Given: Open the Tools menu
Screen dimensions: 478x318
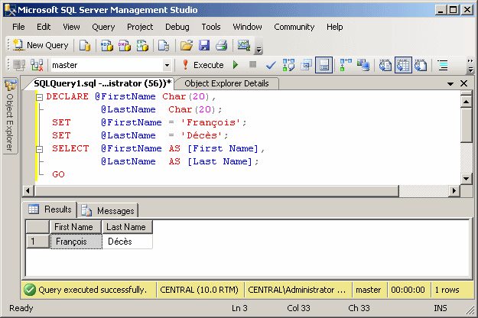Looking at the screenshot, I should coord(211,27).
